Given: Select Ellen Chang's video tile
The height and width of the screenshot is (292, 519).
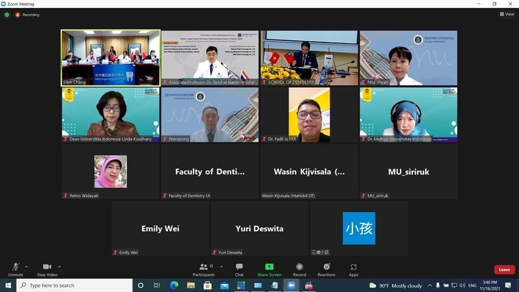Looking at the screenshot, I should coord(111,58).
